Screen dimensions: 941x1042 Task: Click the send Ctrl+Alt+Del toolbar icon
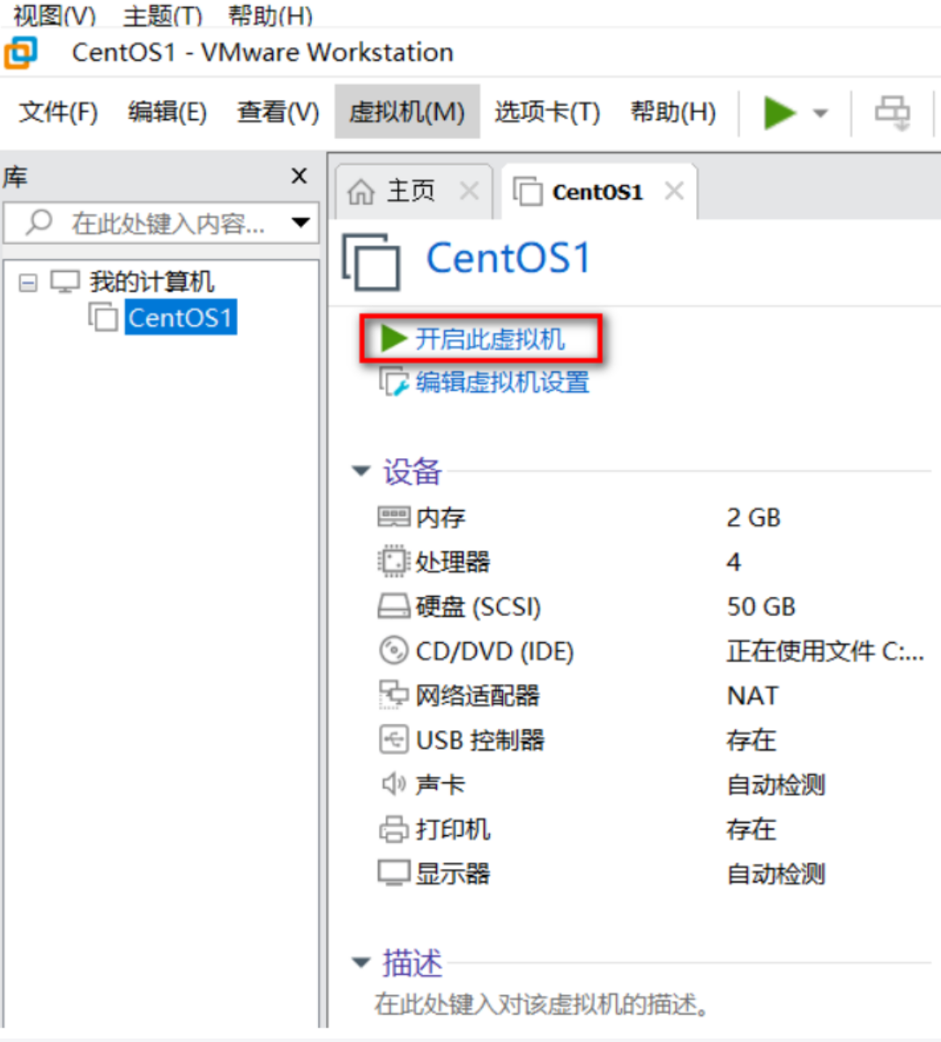893,113
